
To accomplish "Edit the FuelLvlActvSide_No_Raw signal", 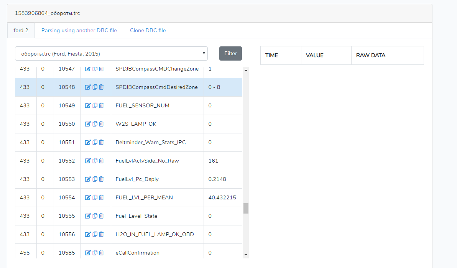I will (x=87, y=161).
